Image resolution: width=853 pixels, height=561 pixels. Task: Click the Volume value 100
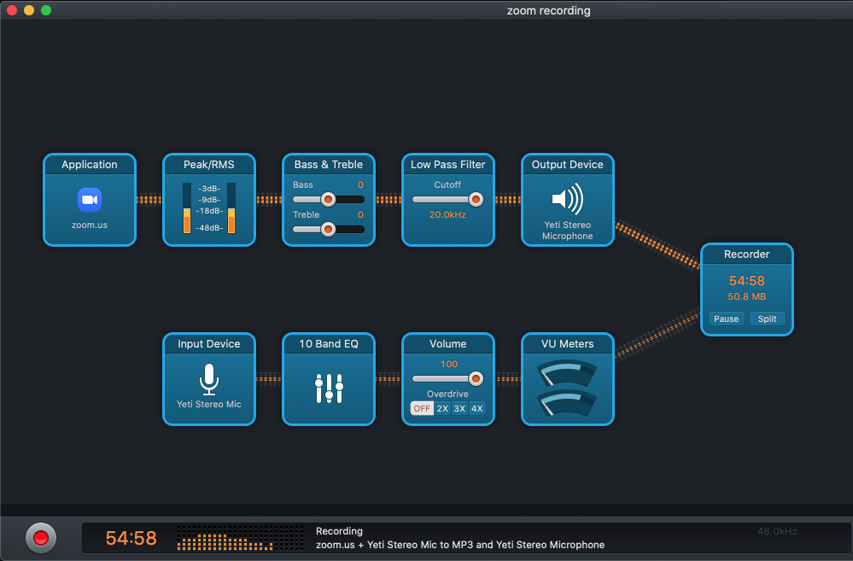pyautogui.click(x=449, y=364)
